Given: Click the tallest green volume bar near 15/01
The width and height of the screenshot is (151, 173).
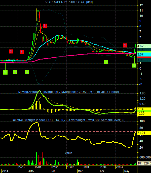Looking at the screenshot, I should 36,159.
